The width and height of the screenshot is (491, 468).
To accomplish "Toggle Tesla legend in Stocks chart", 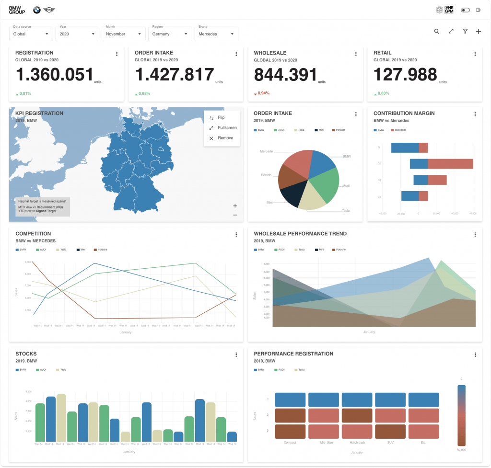I will 61,370.
